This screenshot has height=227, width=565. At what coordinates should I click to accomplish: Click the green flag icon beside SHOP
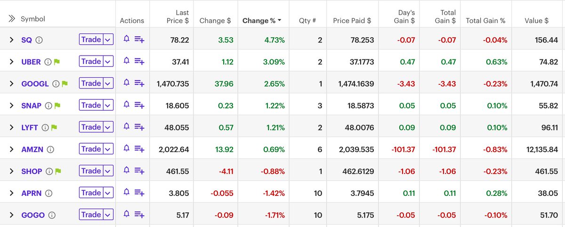tap(58, 171)
